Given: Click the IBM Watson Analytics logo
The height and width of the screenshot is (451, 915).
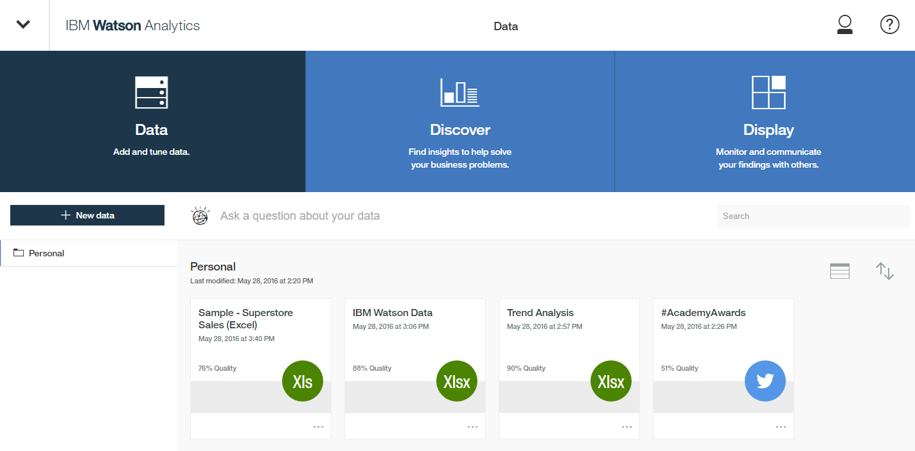Looking at the screenshot, I should coord(132,25).
